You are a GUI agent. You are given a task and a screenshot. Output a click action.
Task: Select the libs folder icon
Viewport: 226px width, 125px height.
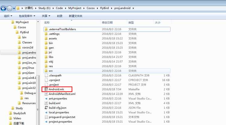pyautogui.click(x=46, y=57)
